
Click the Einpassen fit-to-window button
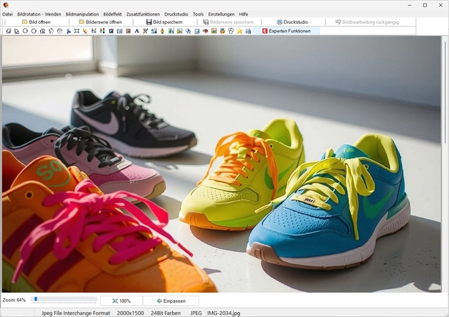point(171,301)
